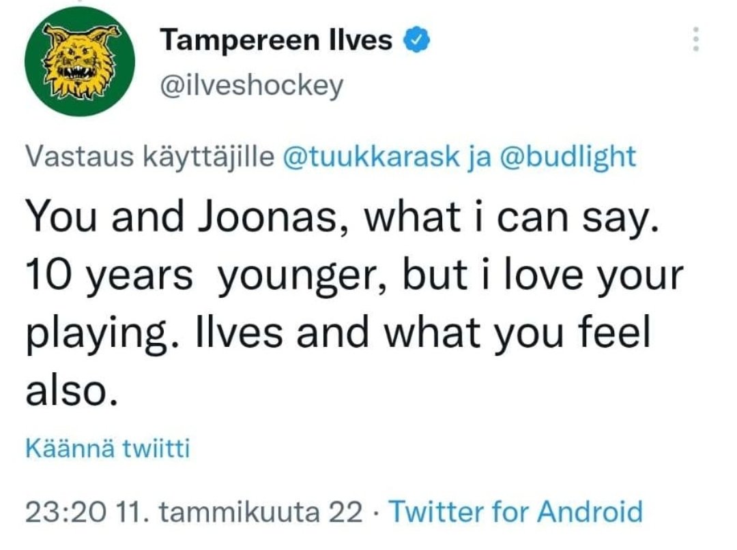Open the @budlight mention

point(568,156)
